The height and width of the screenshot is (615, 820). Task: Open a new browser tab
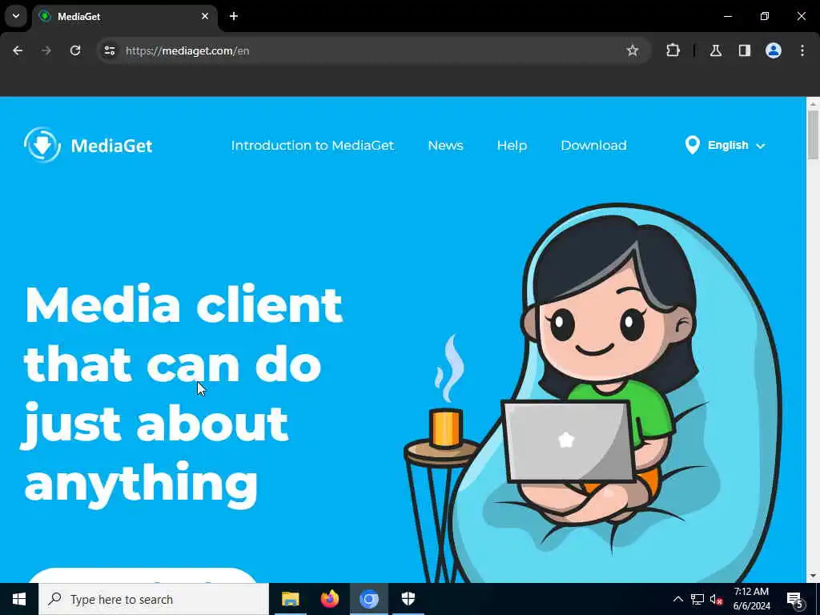coord(234,16)
